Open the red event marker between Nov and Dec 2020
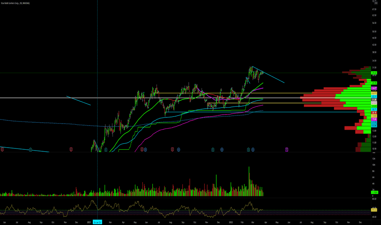This screenshot has height=225, width=381. (x=71, y=150)
